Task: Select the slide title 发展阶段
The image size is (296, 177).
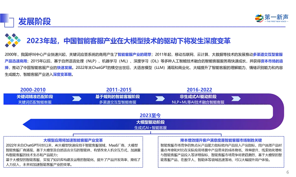Action: point(35,21)
